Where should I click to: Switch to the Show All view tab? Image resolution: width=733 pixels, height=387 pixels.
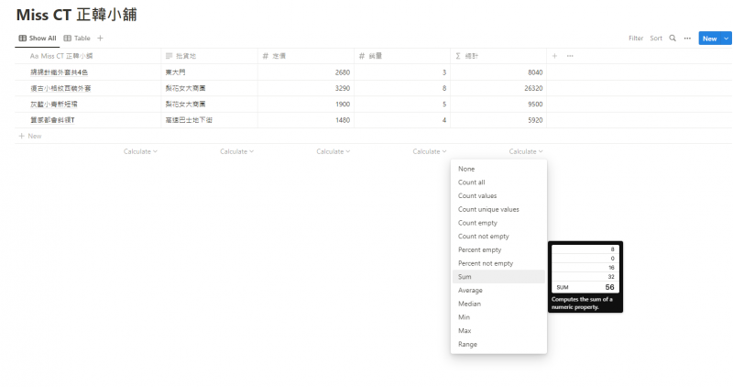coord(38,39)
